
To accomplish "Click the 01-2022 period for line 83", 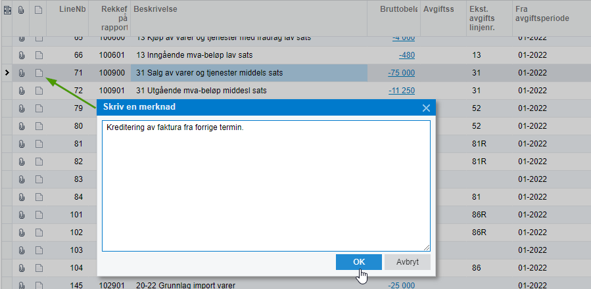I will coord(532,179).
